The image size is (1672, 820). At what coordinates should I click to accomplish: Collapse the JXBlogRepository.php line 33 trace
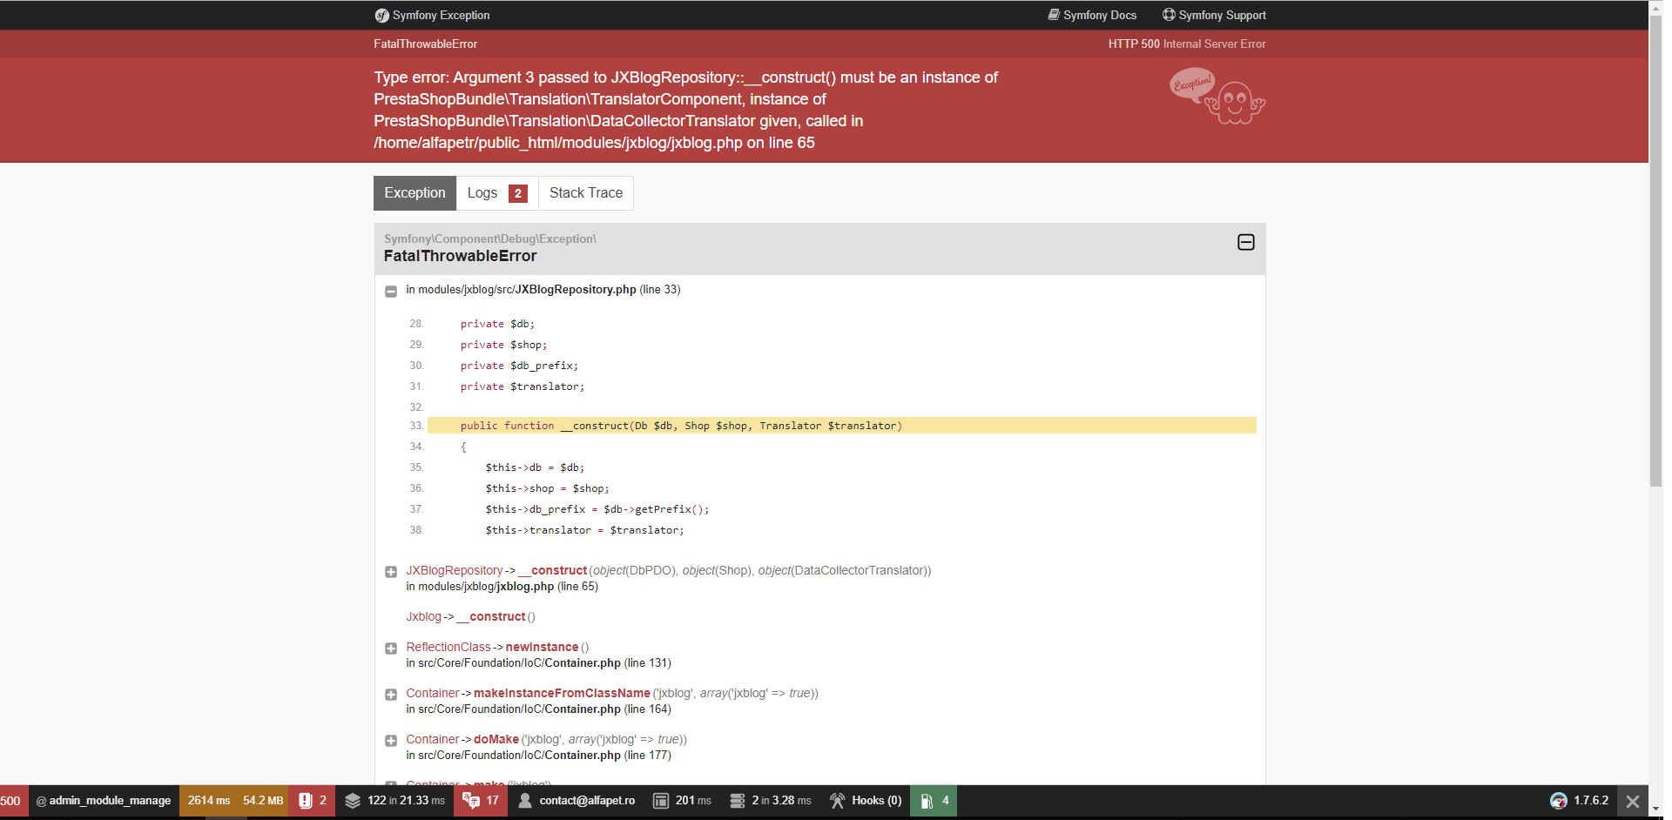point(391,292)
